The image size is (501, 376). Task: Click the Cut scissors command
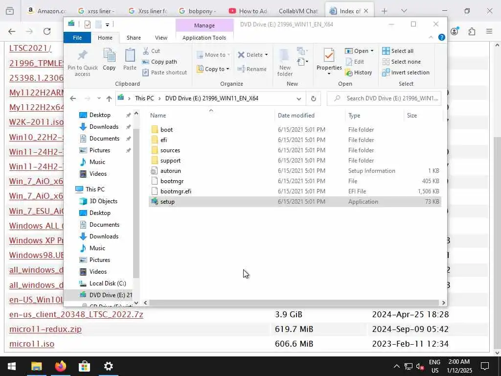[152, 51]
